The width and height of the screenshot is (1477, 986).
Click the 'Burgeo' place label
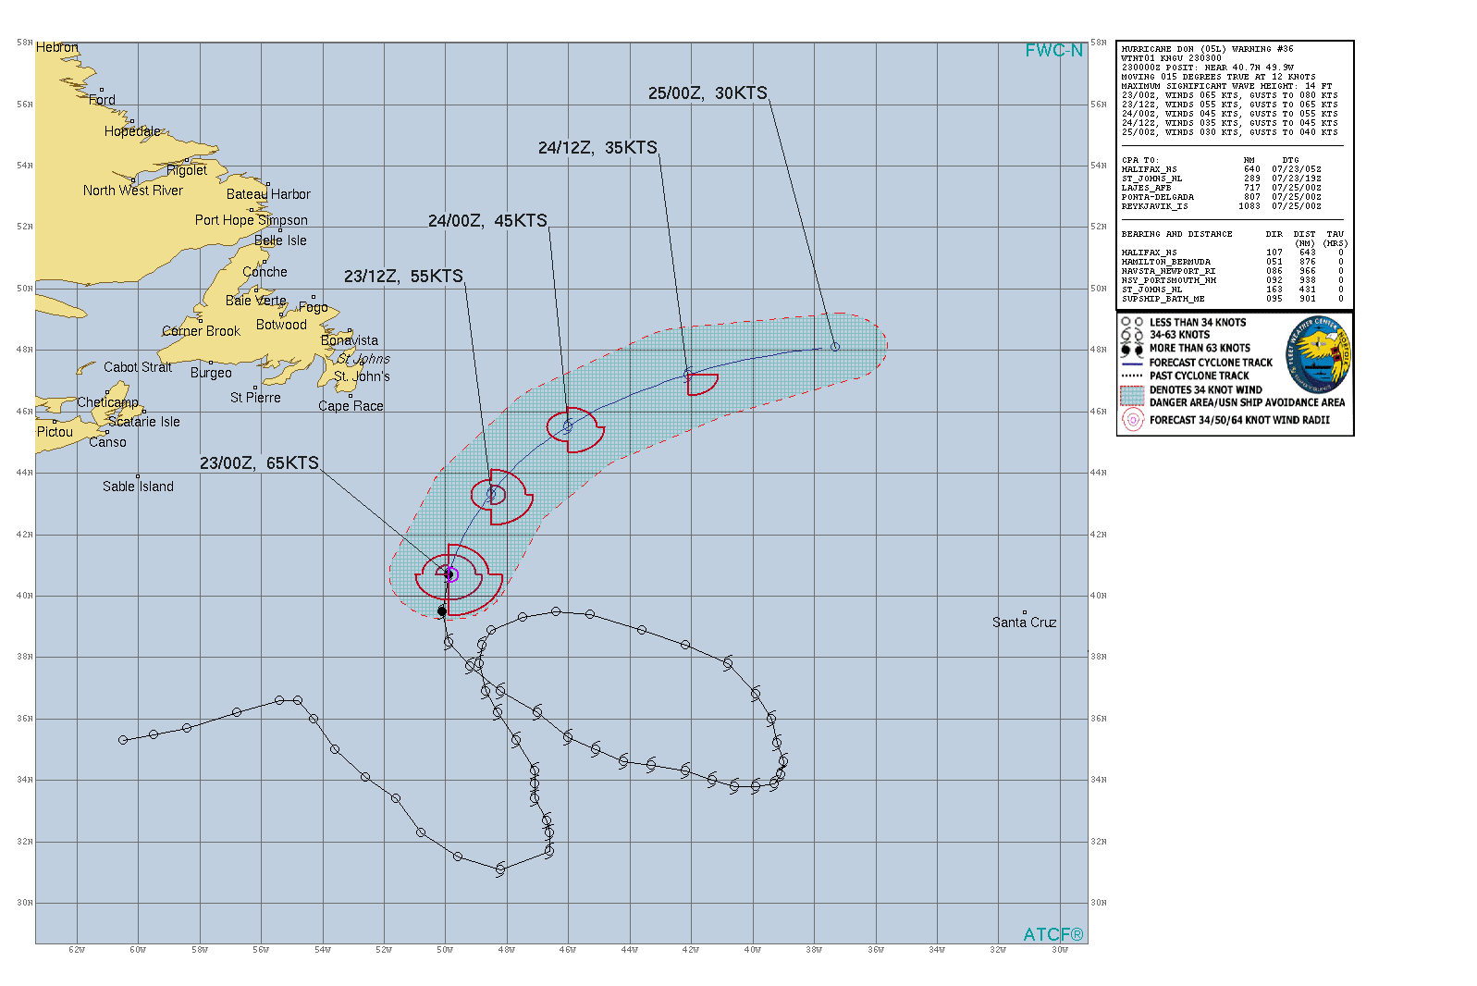(x=211, y=373)
